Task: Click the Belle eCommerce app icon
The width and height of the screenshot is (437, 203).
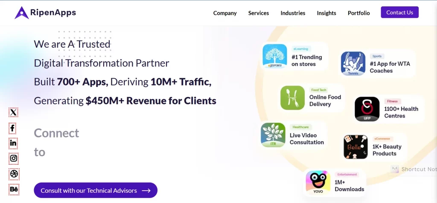Action: coord(355,147)
